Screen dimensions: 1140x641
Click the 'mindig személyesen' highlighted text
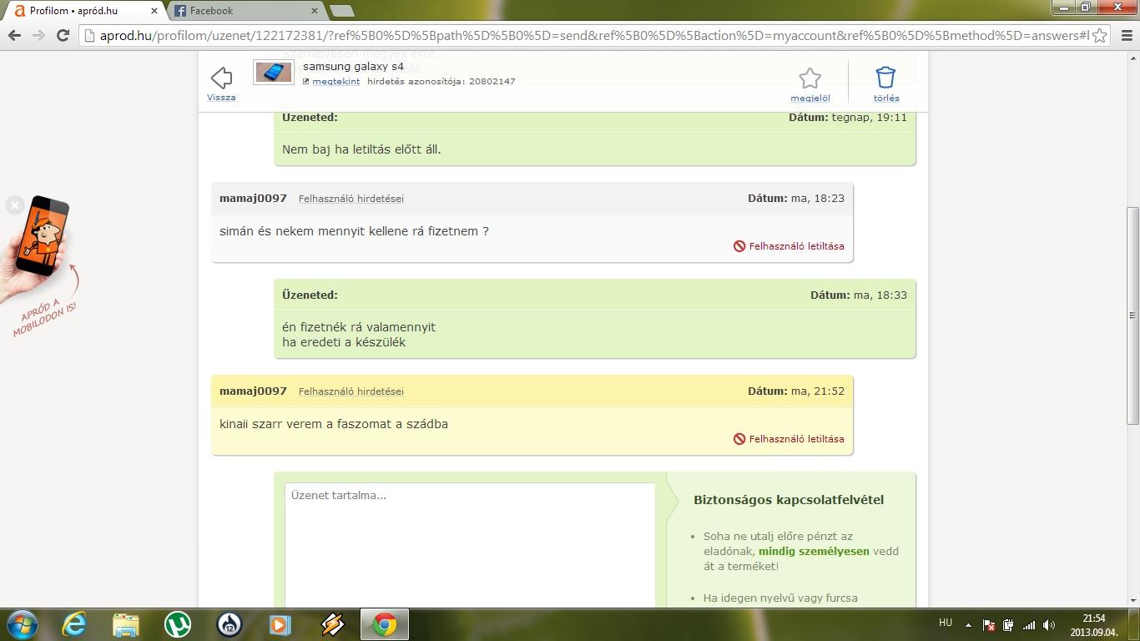tap(814, 551)
